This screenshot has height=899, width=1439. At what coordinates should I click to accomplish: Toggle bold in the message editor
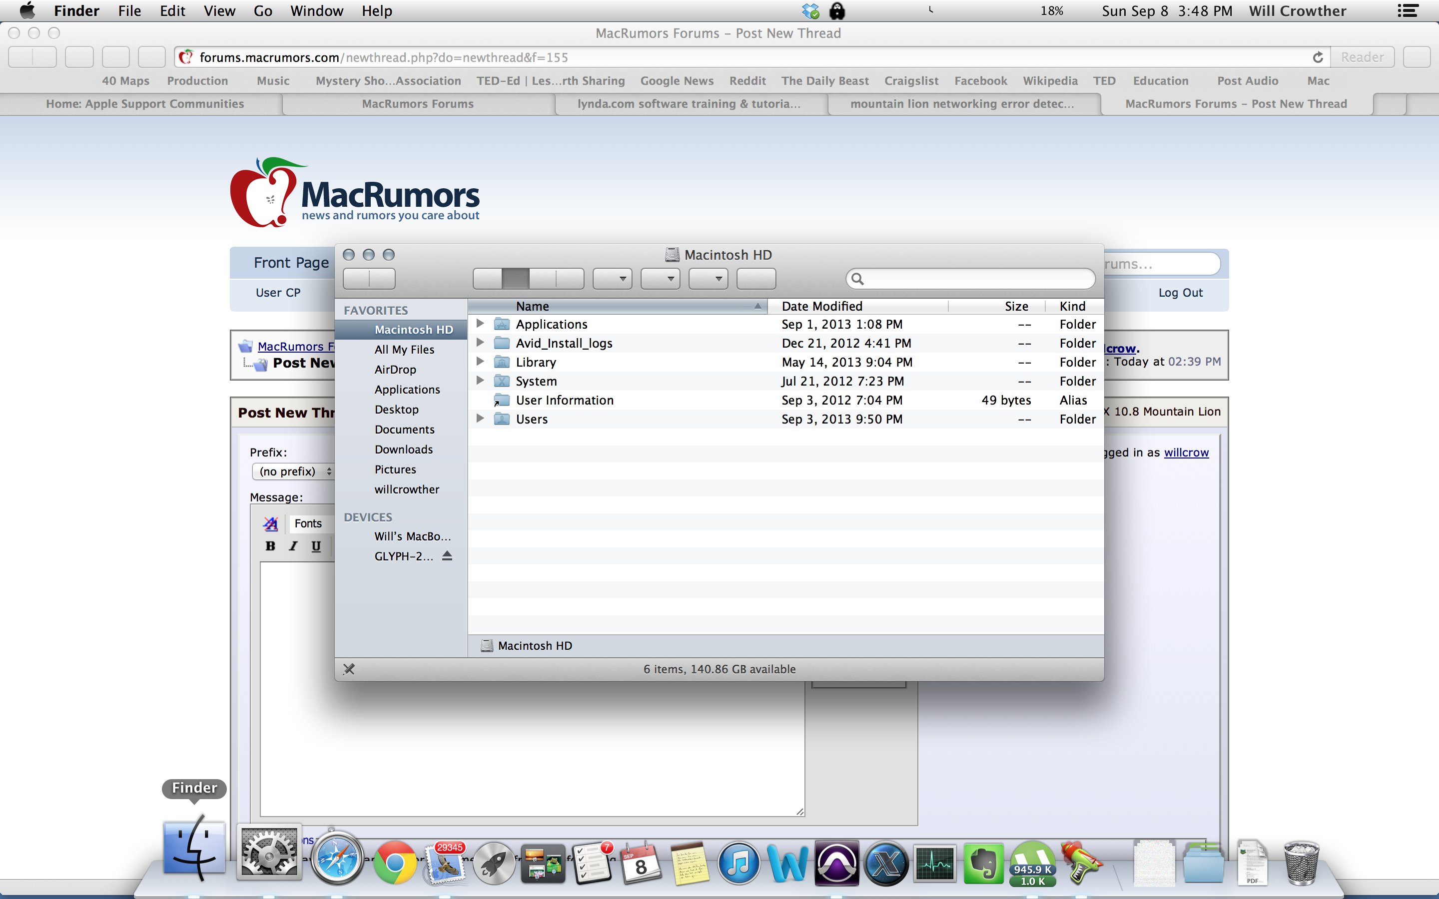coord(270,546)
